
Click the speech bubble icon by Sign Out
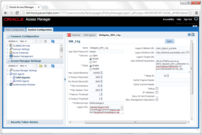tap(196, 19)
